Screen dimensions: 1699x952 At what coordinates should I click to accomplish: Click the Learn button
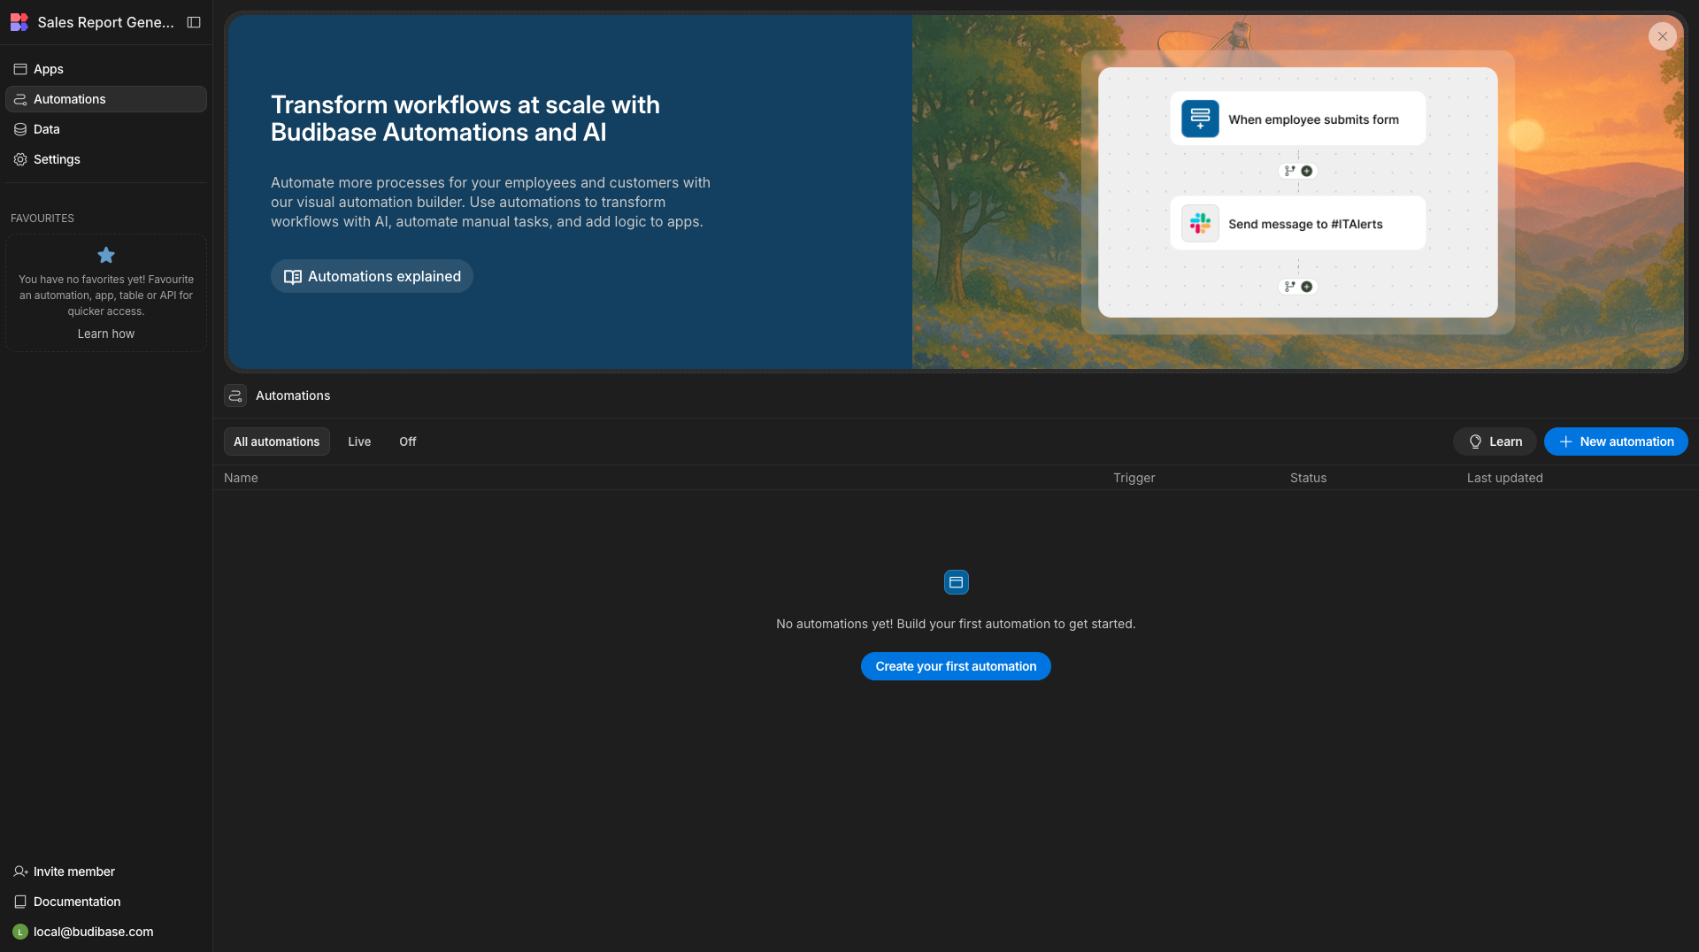(1495, 441)
